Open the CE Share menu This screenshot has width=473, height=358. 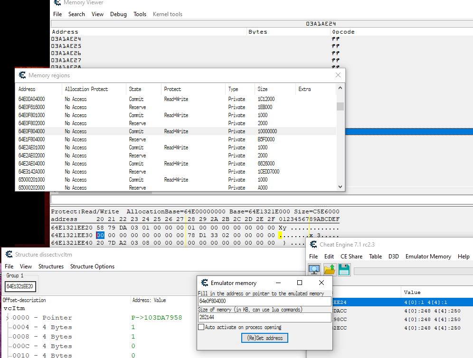pos(351,257)
